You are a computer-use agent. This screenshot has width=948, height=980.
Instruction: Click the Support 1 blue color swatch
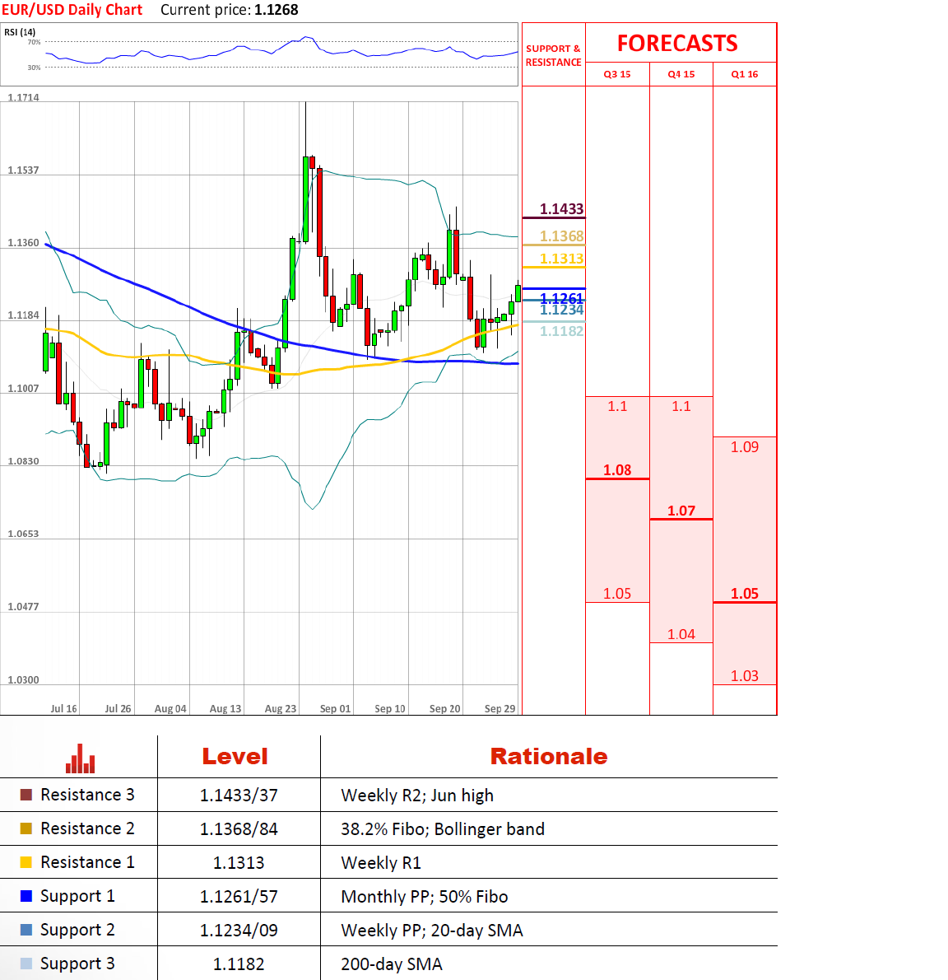click(x=26, y=896)
